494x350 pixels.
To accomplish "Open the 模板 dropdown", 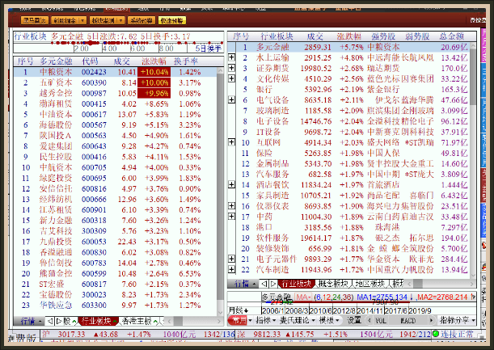I will coord(330,320).
